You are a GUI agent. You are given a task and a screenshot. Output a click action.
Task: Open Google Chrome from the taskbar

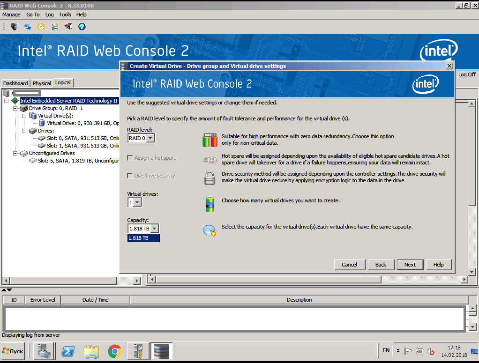tap(115, 351)
